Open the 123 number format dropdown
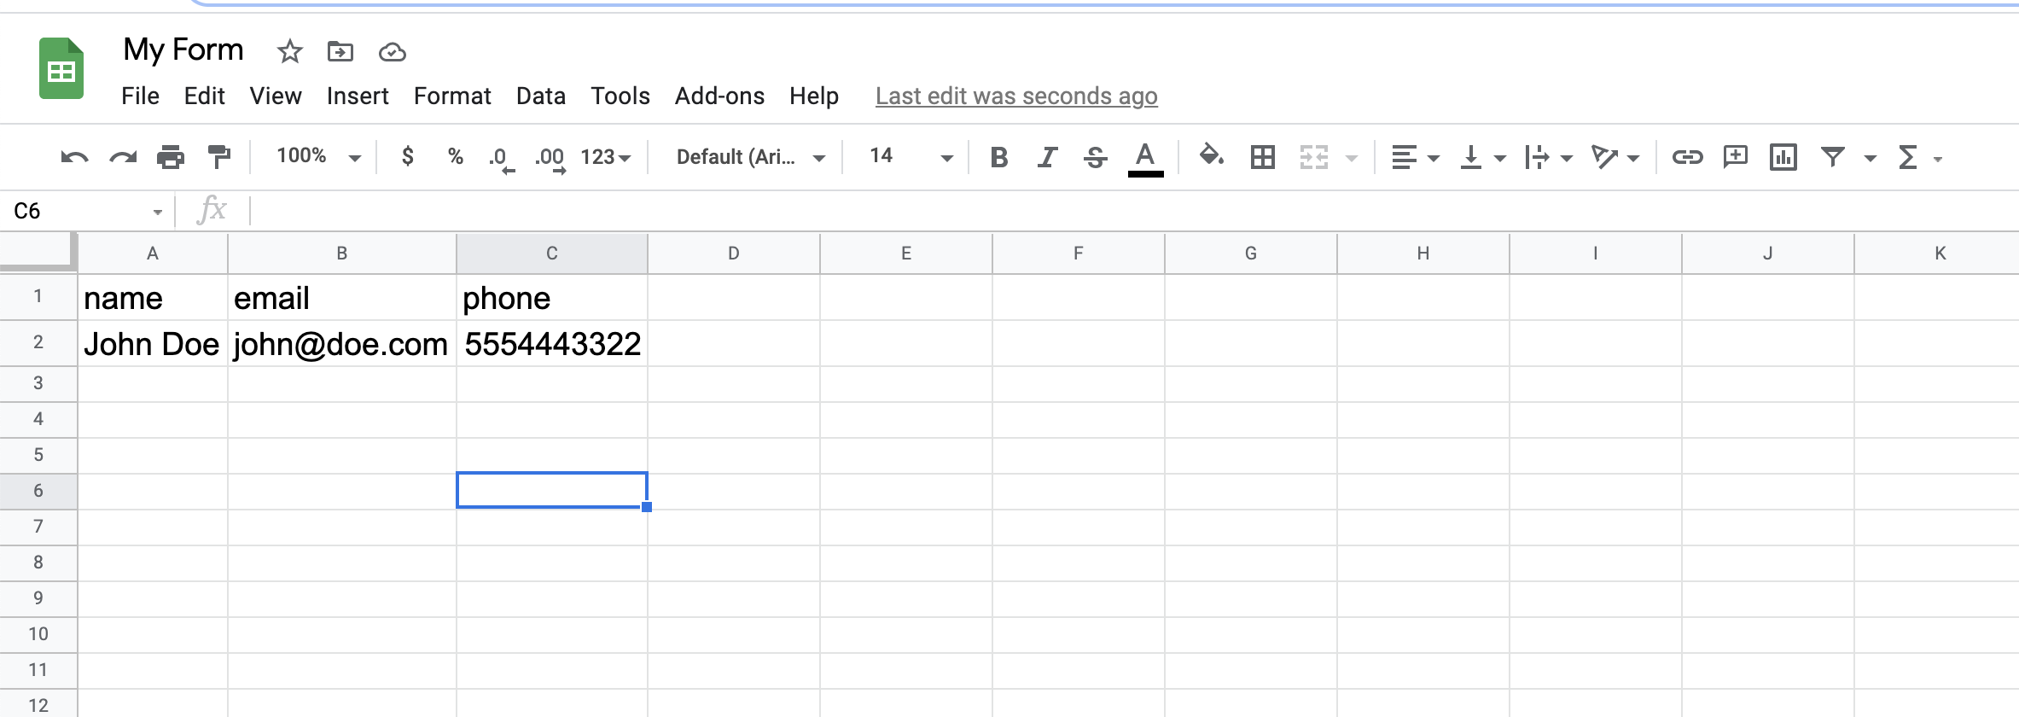This screenshot has width=2019, height=717. click(606, 157)
